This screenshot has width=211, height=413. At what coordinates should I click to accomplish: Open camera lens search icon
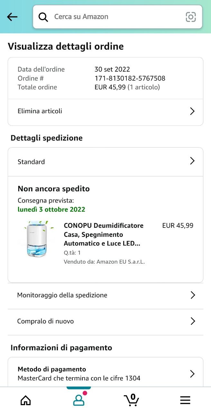[x=191, y=17]
